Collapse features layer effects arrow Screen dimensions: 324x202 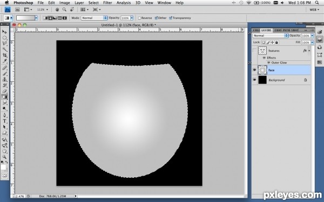[x=309, y=51]
